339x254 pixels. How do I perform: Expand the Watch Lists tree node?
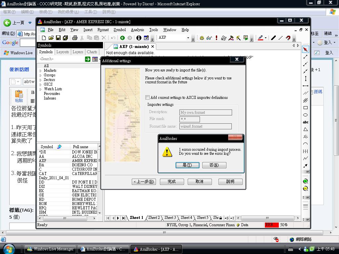[x=40, y=89]
